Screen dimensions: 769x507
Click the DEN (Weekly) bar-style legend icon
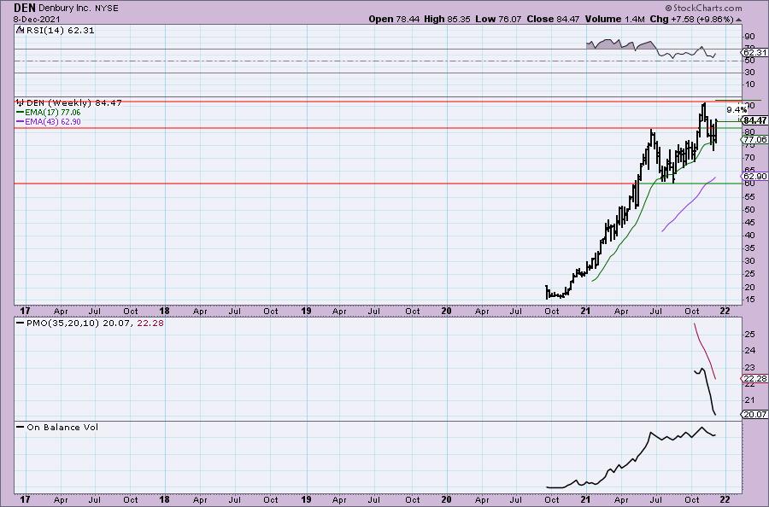click(x=21, y=102)
